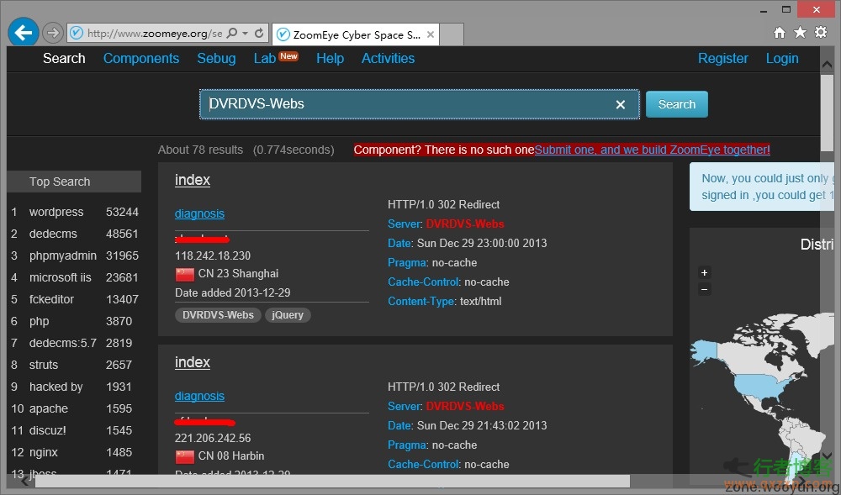Click the China flag beside Harbin

coord(184,456)
